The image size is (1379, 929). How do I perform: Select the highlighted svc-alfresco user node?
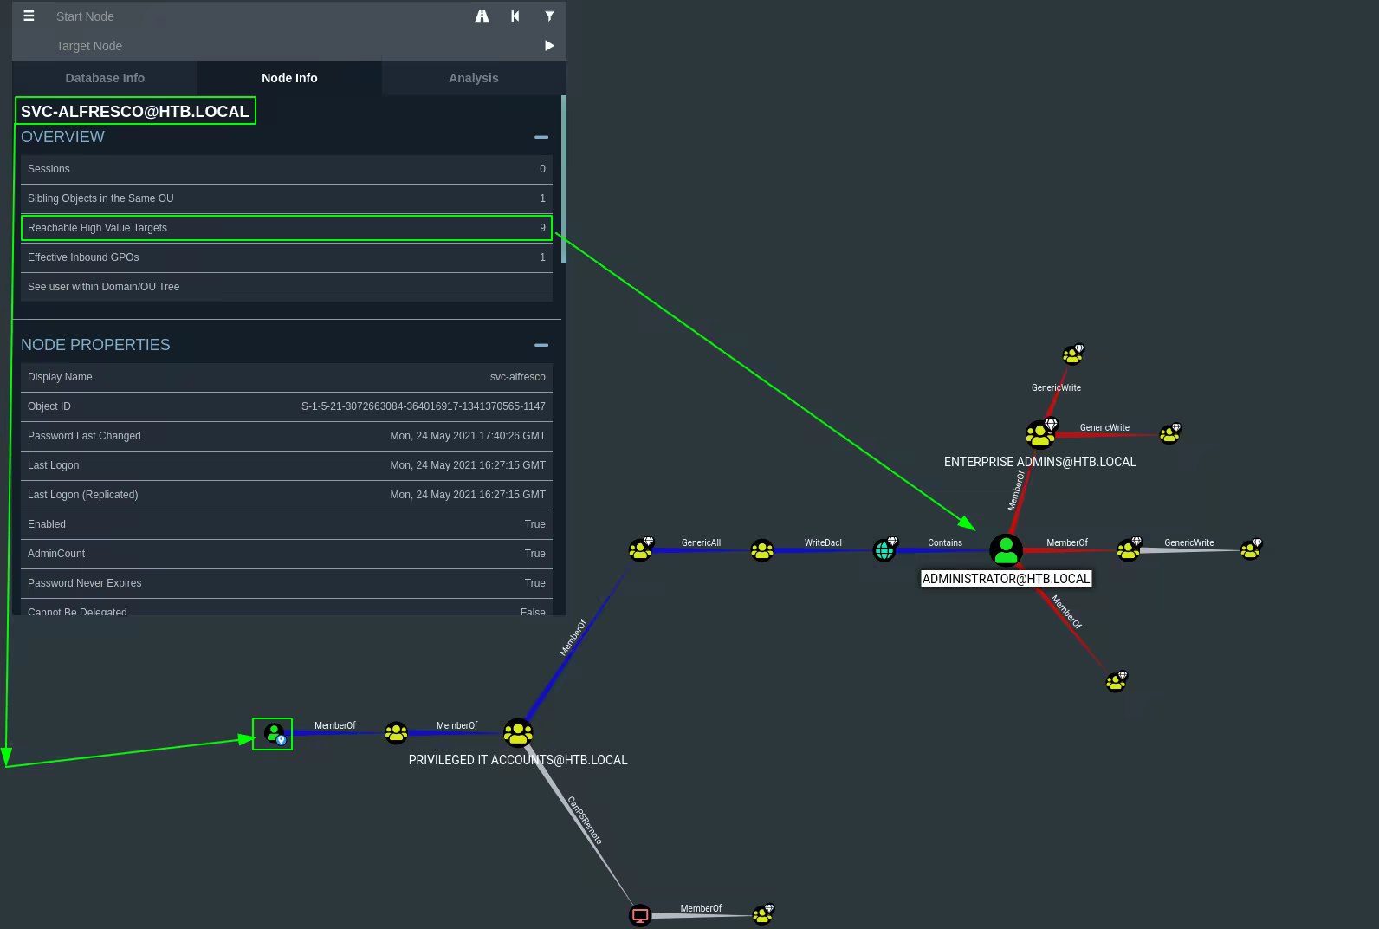pos(273,734)
